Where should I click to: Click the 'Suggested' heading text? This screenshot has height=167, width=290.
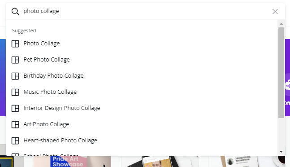point(24,31)
